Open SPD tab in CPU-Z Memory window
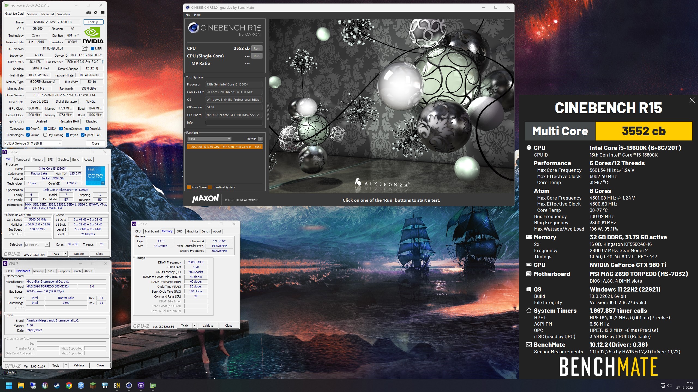This screenshot has height=392, width=698. (179, 231)
